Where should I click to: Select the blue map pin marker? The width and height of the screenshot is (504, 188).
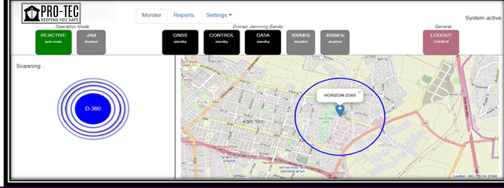point(340,110)
